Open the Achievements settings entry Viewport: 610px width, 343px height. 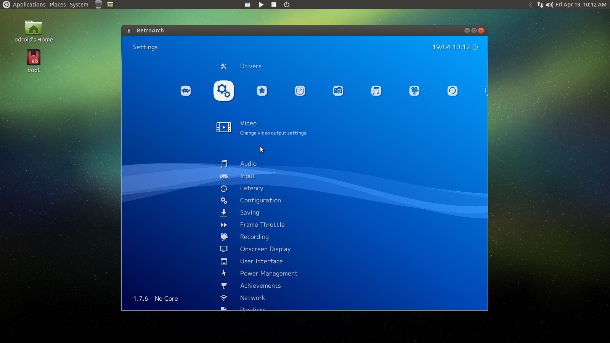[260, 285]
